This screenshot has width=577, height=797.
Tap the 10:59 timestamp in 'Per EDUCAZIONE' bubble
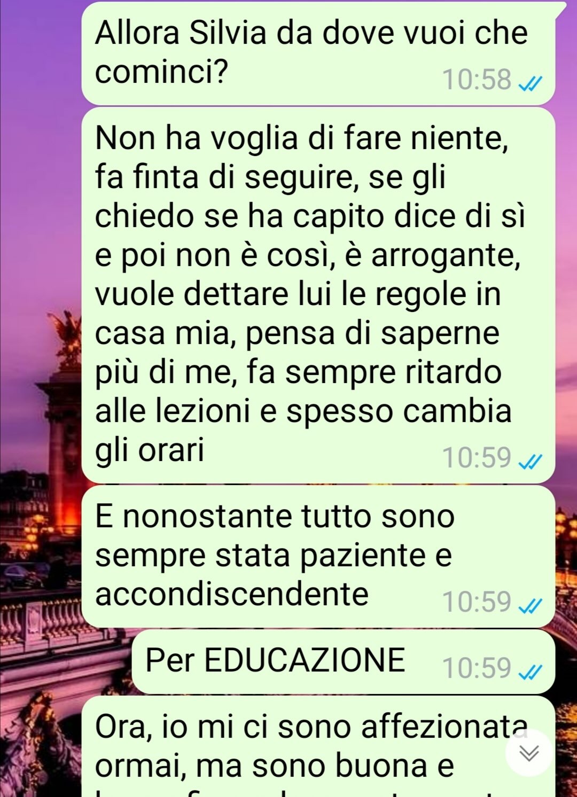point(477,668)
